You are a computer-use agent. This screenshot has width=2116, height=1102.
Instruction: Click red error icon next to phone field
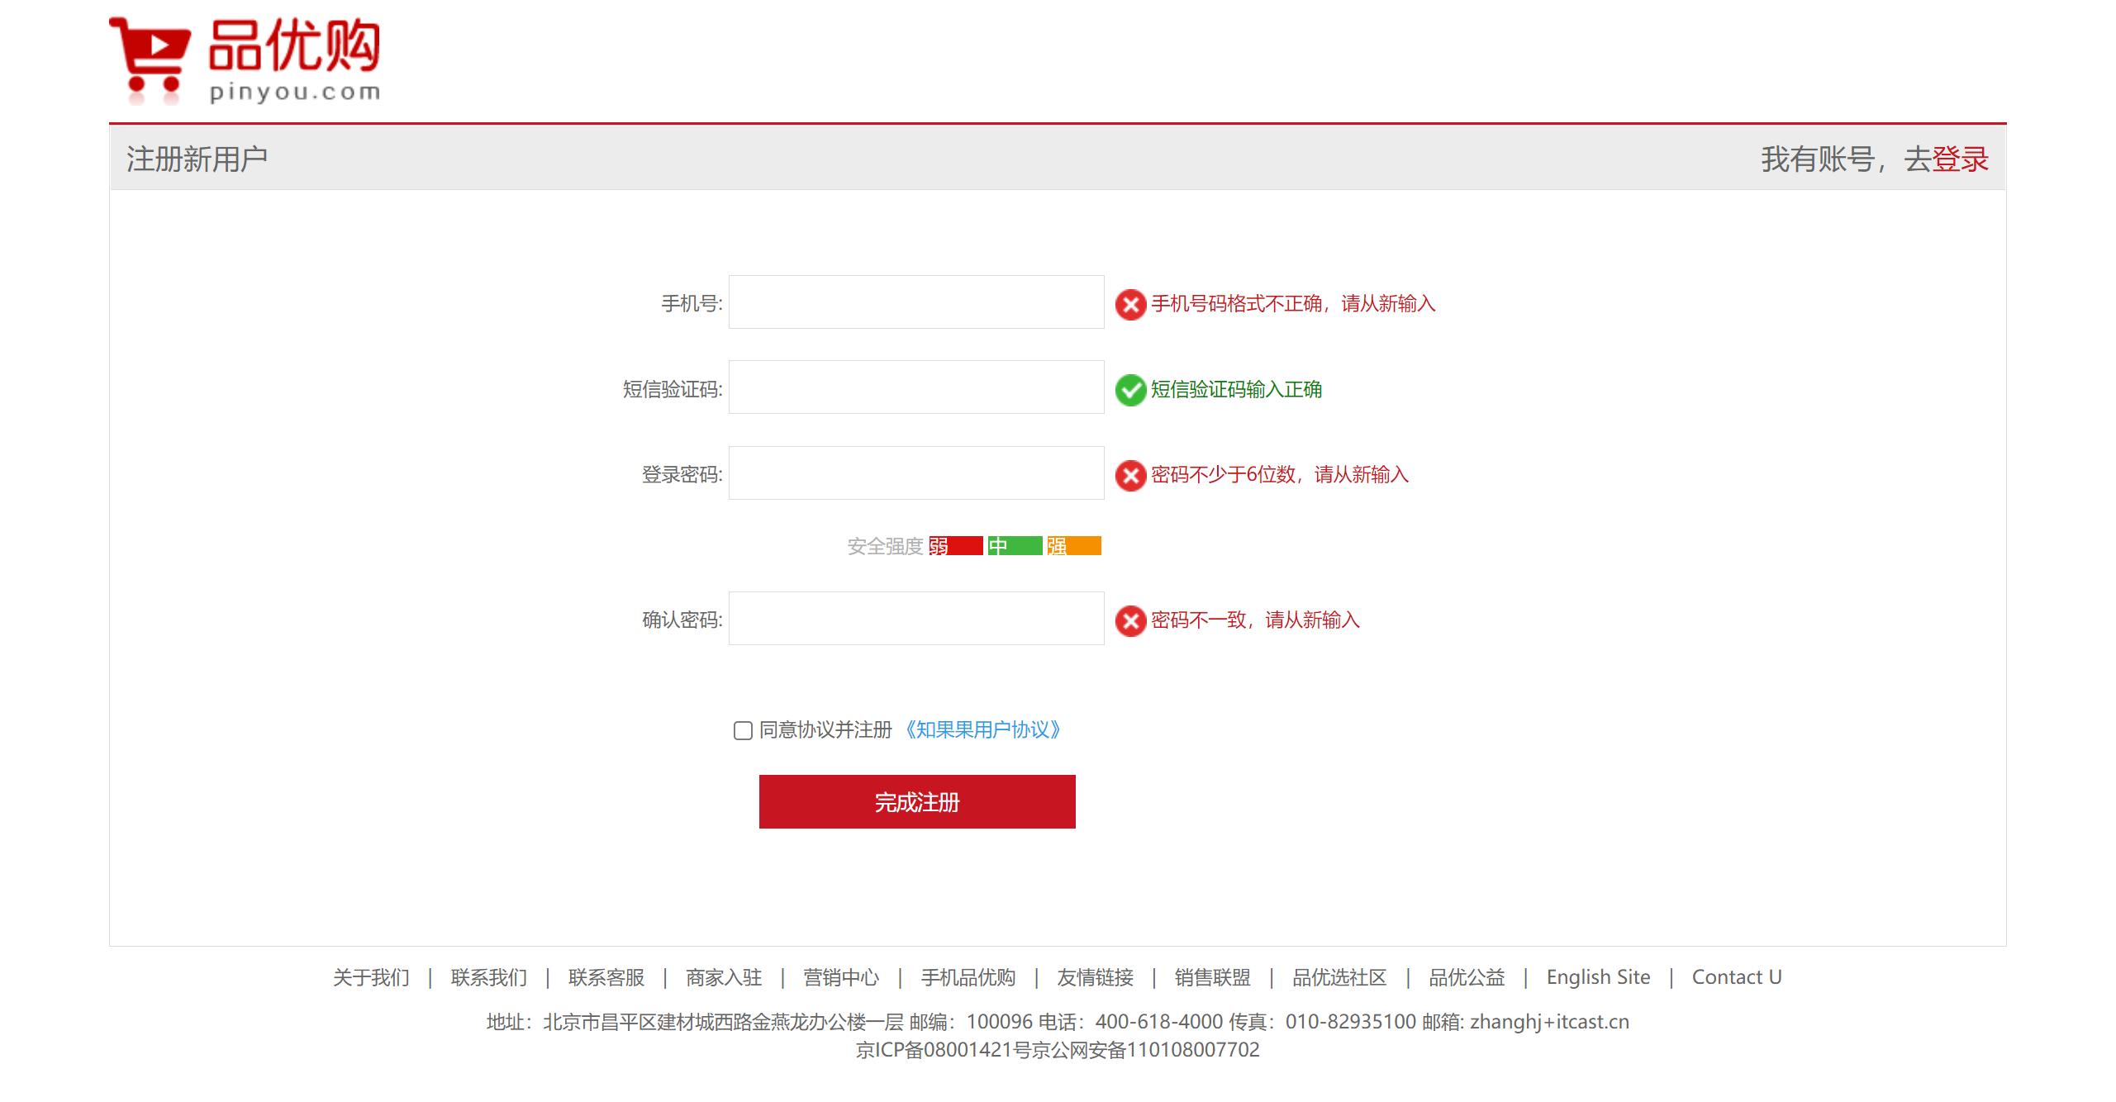(1130, 304)
